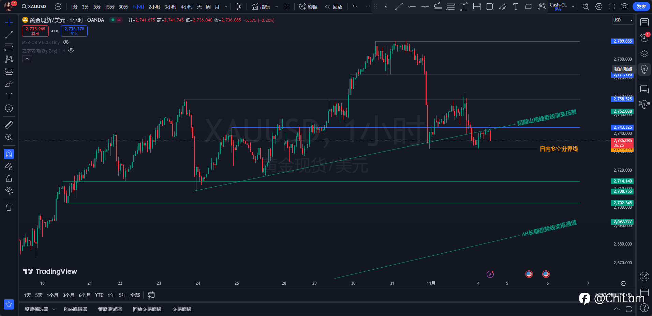Click the blue 发表 publish button
Viewport: 652px width, 316px height.
pyautogui.click(x=641, y=6)
